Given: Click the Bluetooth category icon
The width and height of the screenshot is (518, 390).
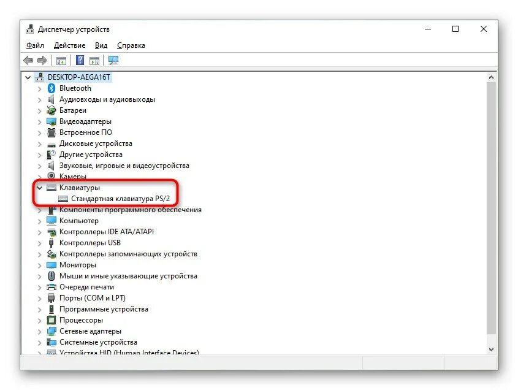Looking at the screenshot, I should pos(51,88).
